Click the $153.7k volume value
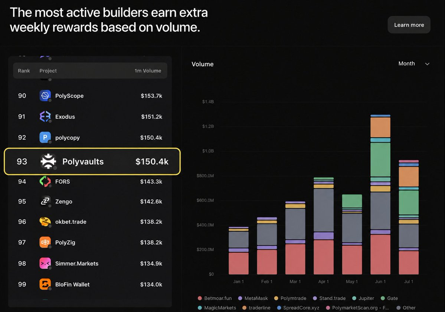Image resolution: width=445 pixels, height=312 pixels. 151,96
